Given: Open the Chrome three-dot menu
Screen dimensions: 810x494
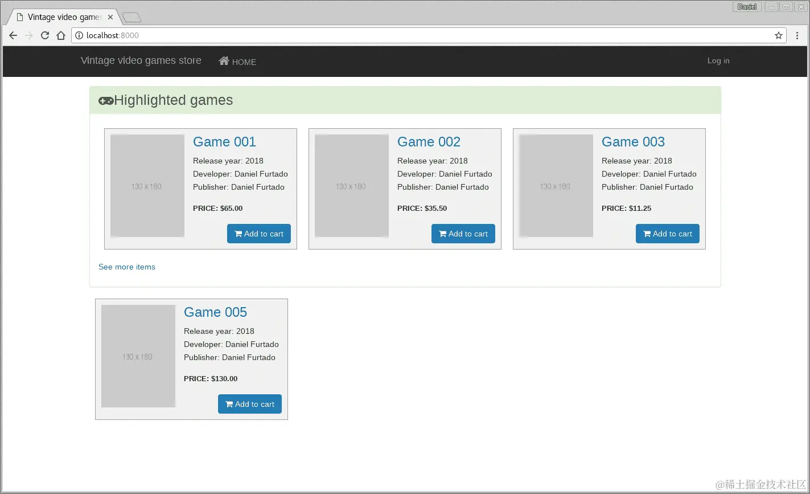Looking at the screenshot, I should pos(797,35).
